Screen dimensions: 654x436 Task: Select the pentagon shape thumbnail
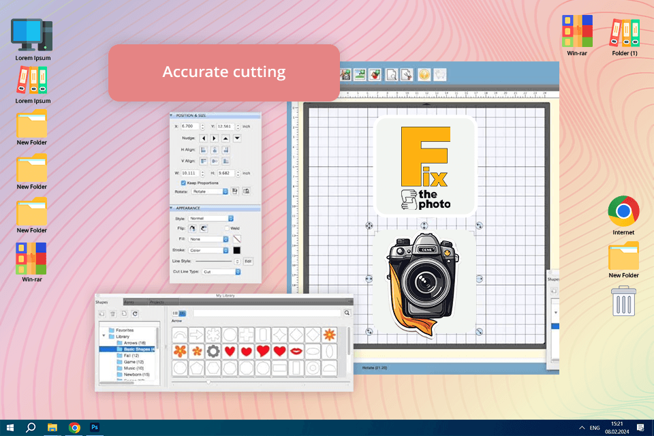(x=196, y=368)
